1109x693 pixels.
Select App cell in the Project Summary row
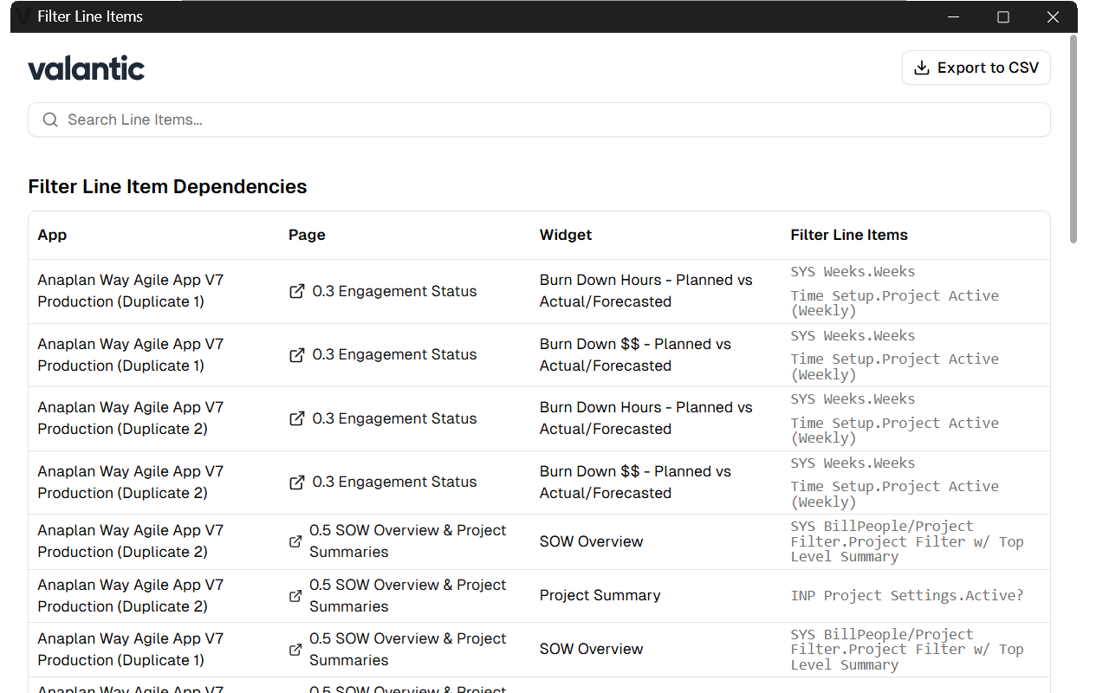pyautogui.click(x=131, y=596)
